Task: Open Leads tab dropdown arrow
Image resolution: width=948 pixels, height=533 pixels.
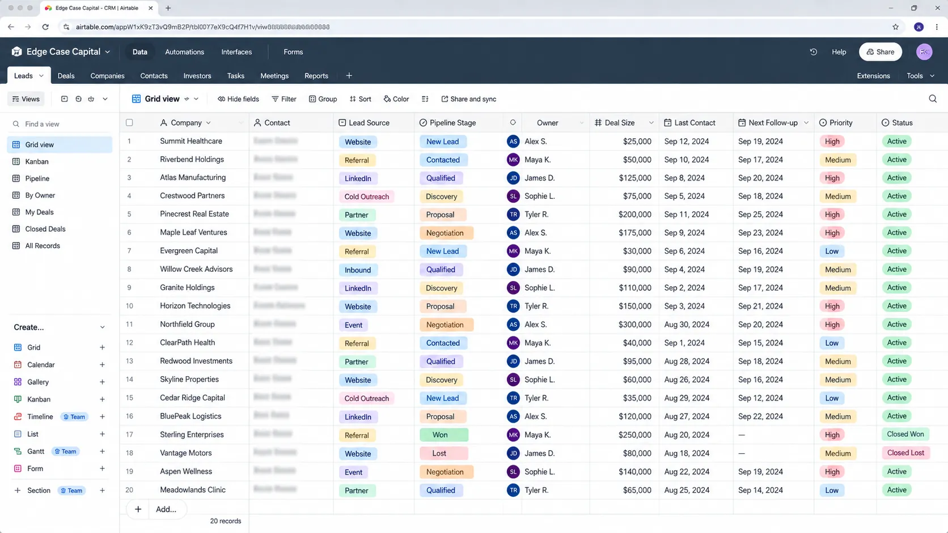Action: point(41,76)
